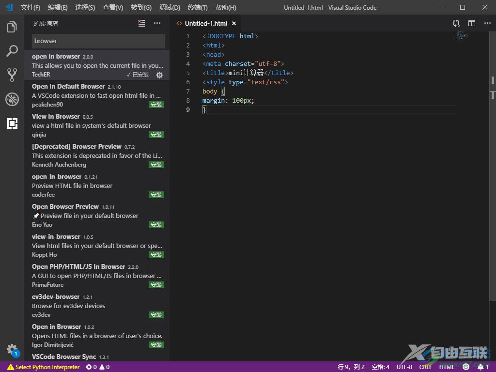Open feedback smiley in status bar
Screen dimensions: 496x372
tap(466, 367)
